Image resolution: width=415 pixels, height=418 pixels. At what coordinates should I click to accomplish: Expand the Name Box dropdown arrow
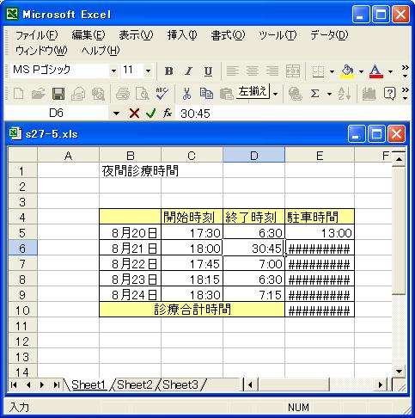116,114
